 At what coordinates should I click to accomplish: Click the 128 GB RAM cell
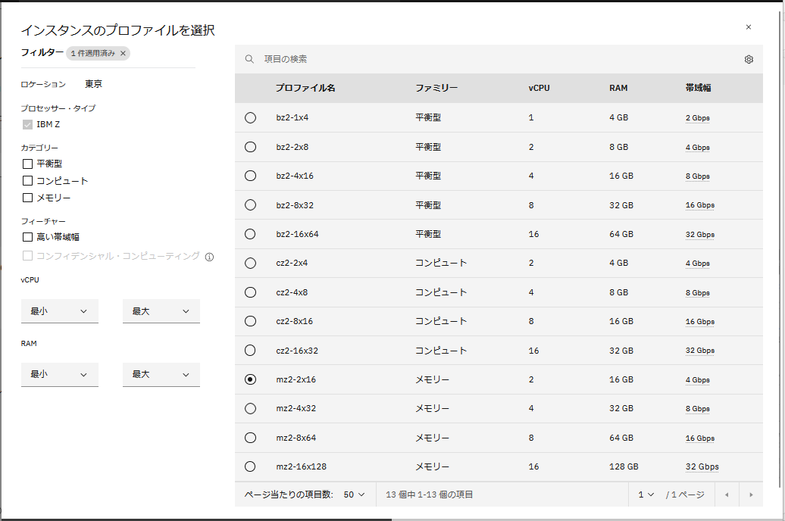(624, 466)
